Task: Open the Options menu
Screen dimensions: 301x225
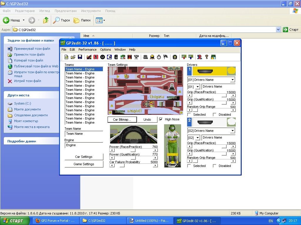Action: pos(105,50)
